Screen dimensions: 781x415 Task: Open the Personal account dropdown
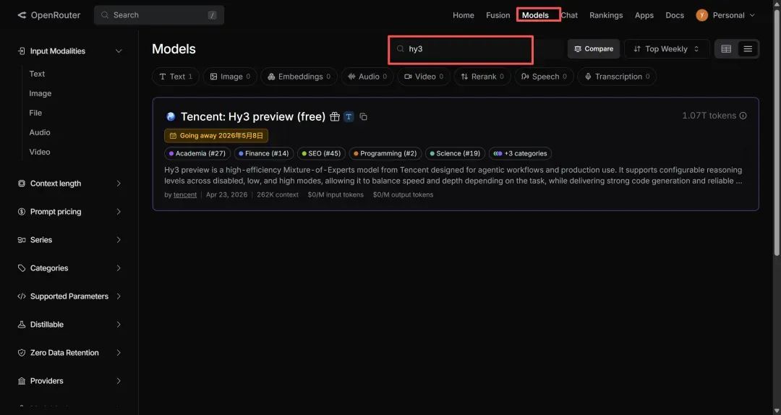coord(726,15)
